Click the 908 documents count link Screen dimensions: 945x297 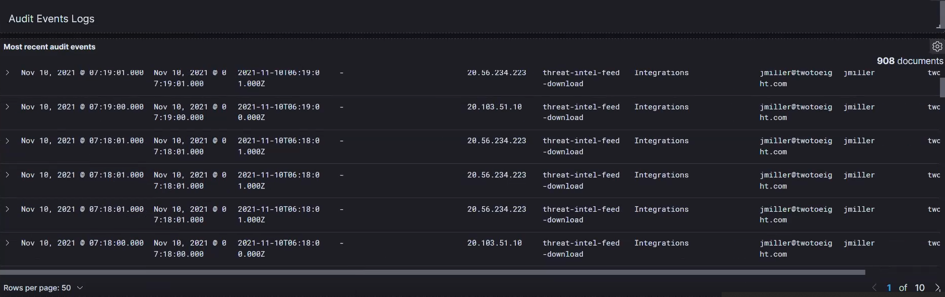coord(910,61)
